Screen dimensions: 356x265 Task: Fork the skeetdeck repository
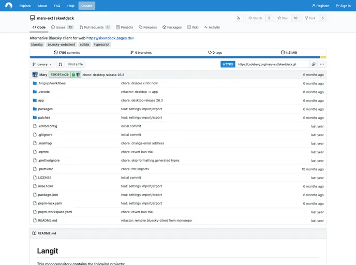pyautogui.click(x=310, y=18)
